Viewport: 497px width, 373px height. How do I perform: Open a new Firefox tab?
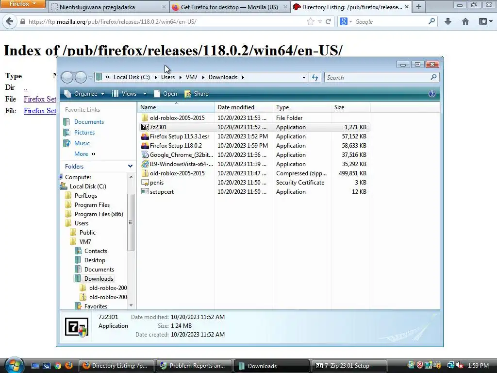click(419, 7)
